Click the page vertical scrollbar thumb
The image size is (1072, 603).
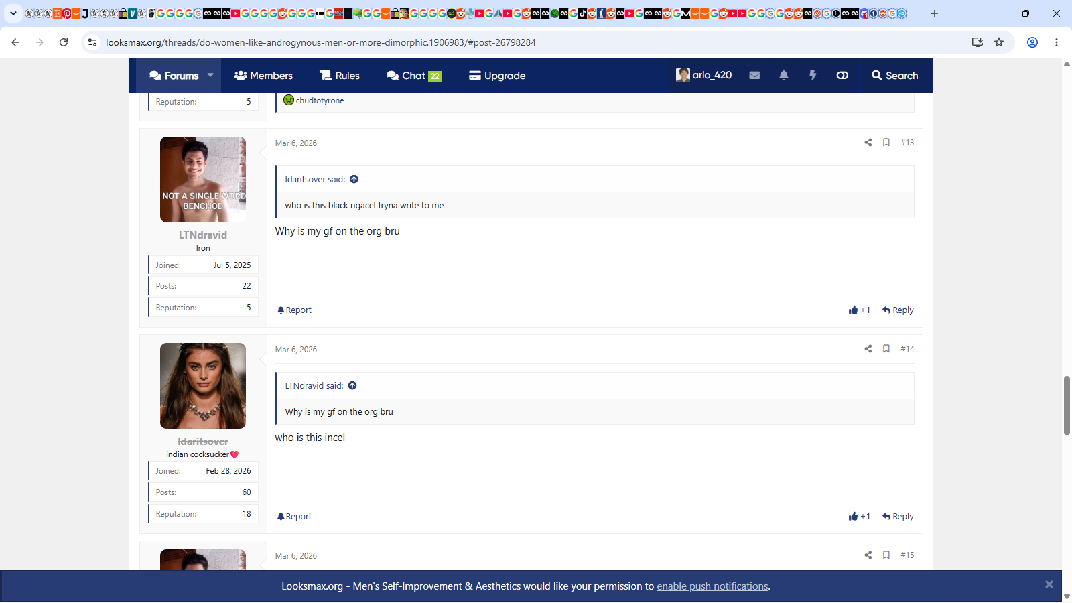coord(1067,406)
